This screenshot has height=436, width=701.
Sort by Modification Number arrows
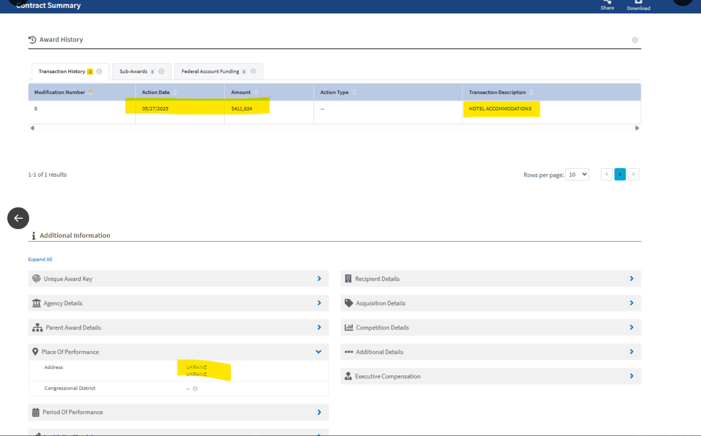(x=91, y=92)
